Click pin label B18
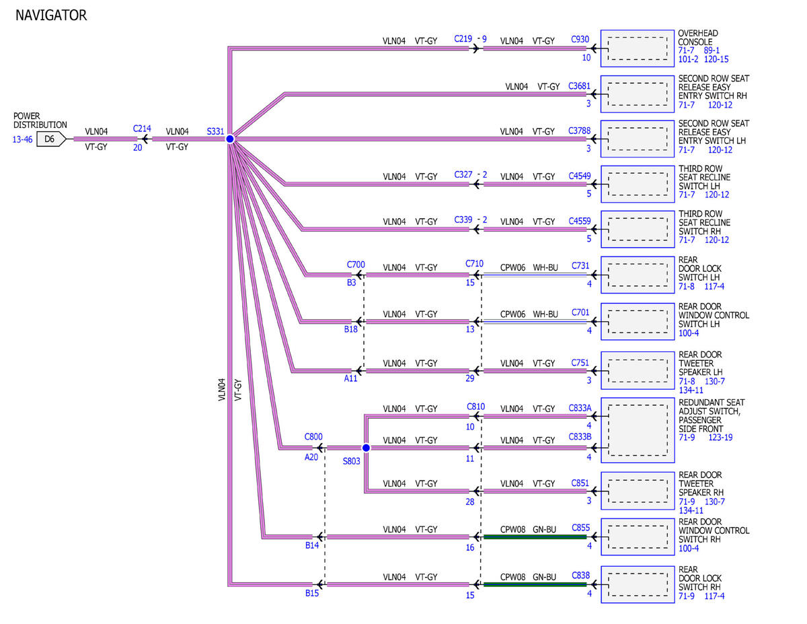Viewport: 807px width, 624px height. pyautogui.click(x=350, y=330)
